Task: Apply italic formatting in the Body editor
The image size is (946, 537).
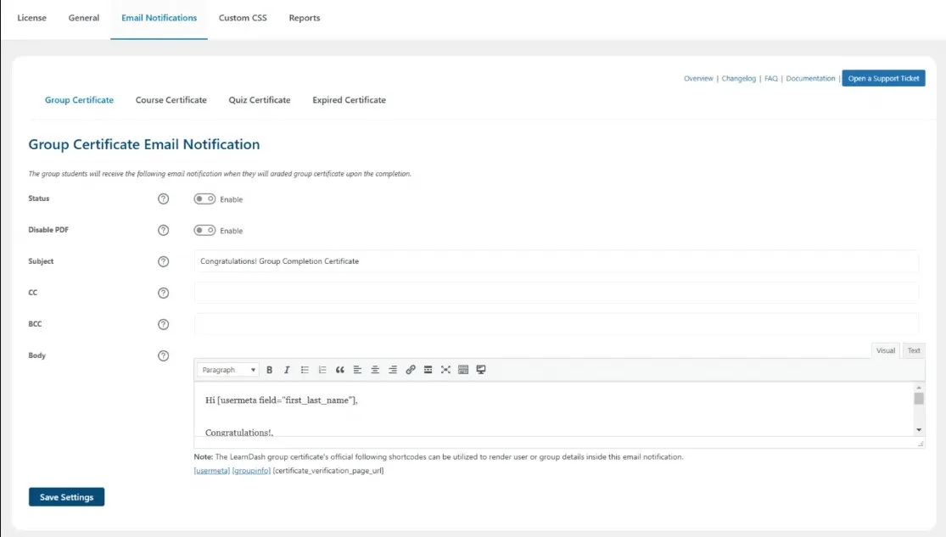Action: tap(287, 370)
